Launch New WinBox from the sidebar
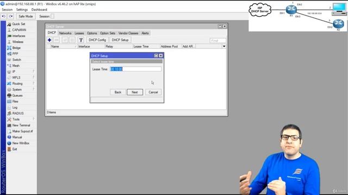348x195 pixels. [x=21, y=143]
